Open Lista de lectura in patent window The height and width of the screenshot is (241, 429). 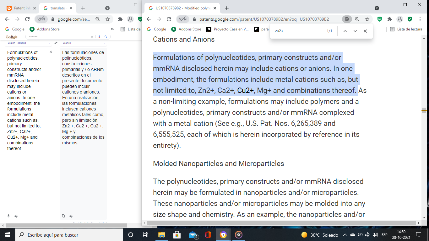coord(406,29)
